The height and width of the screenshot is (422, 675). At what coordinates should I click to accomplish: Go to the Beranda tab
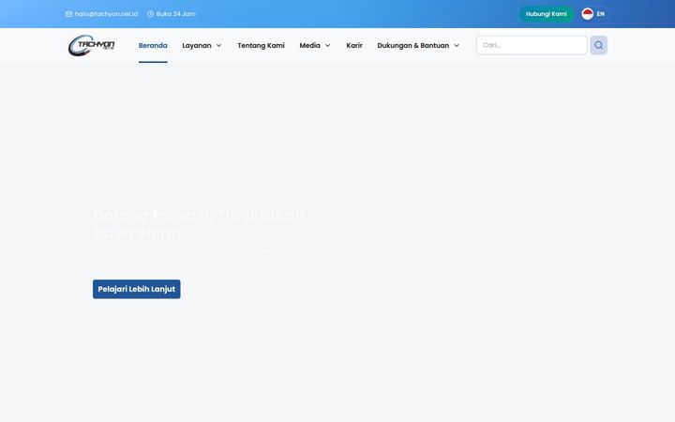click(x=153, y=45)
